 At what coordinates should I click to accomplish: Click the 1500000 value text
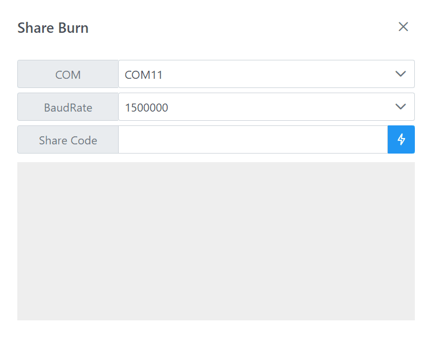pos(146,108)
